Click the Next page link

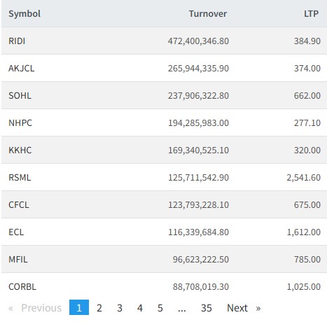tap(244, 308)
